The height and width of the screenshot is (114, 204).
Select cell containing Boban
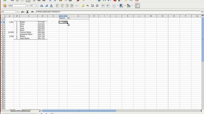(29, 36)
